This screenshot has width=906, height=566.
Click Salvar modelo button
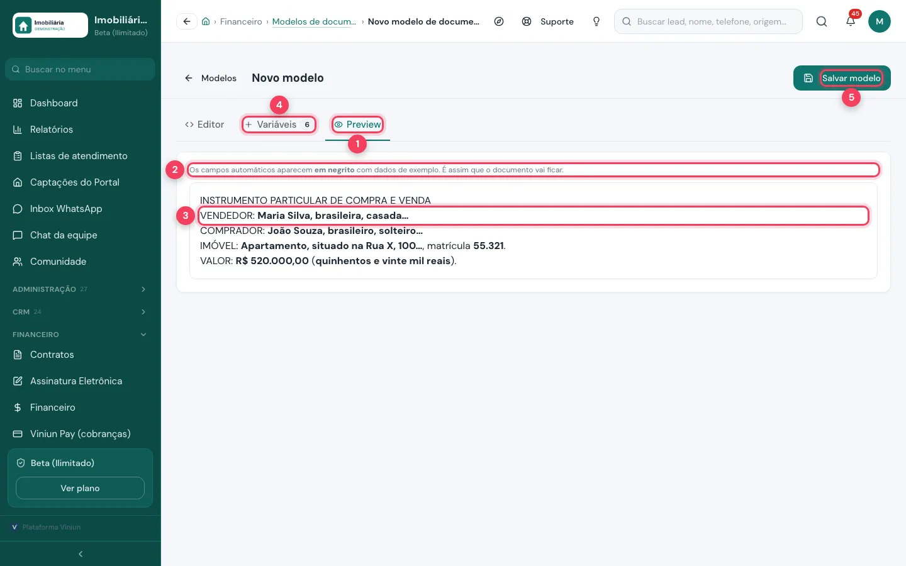point(842,78)
